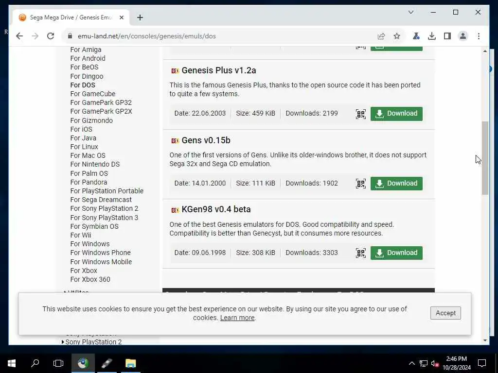Viewport: 498px width, 373px height.
Task: Select For Android in sidebar
Action: 88,58
